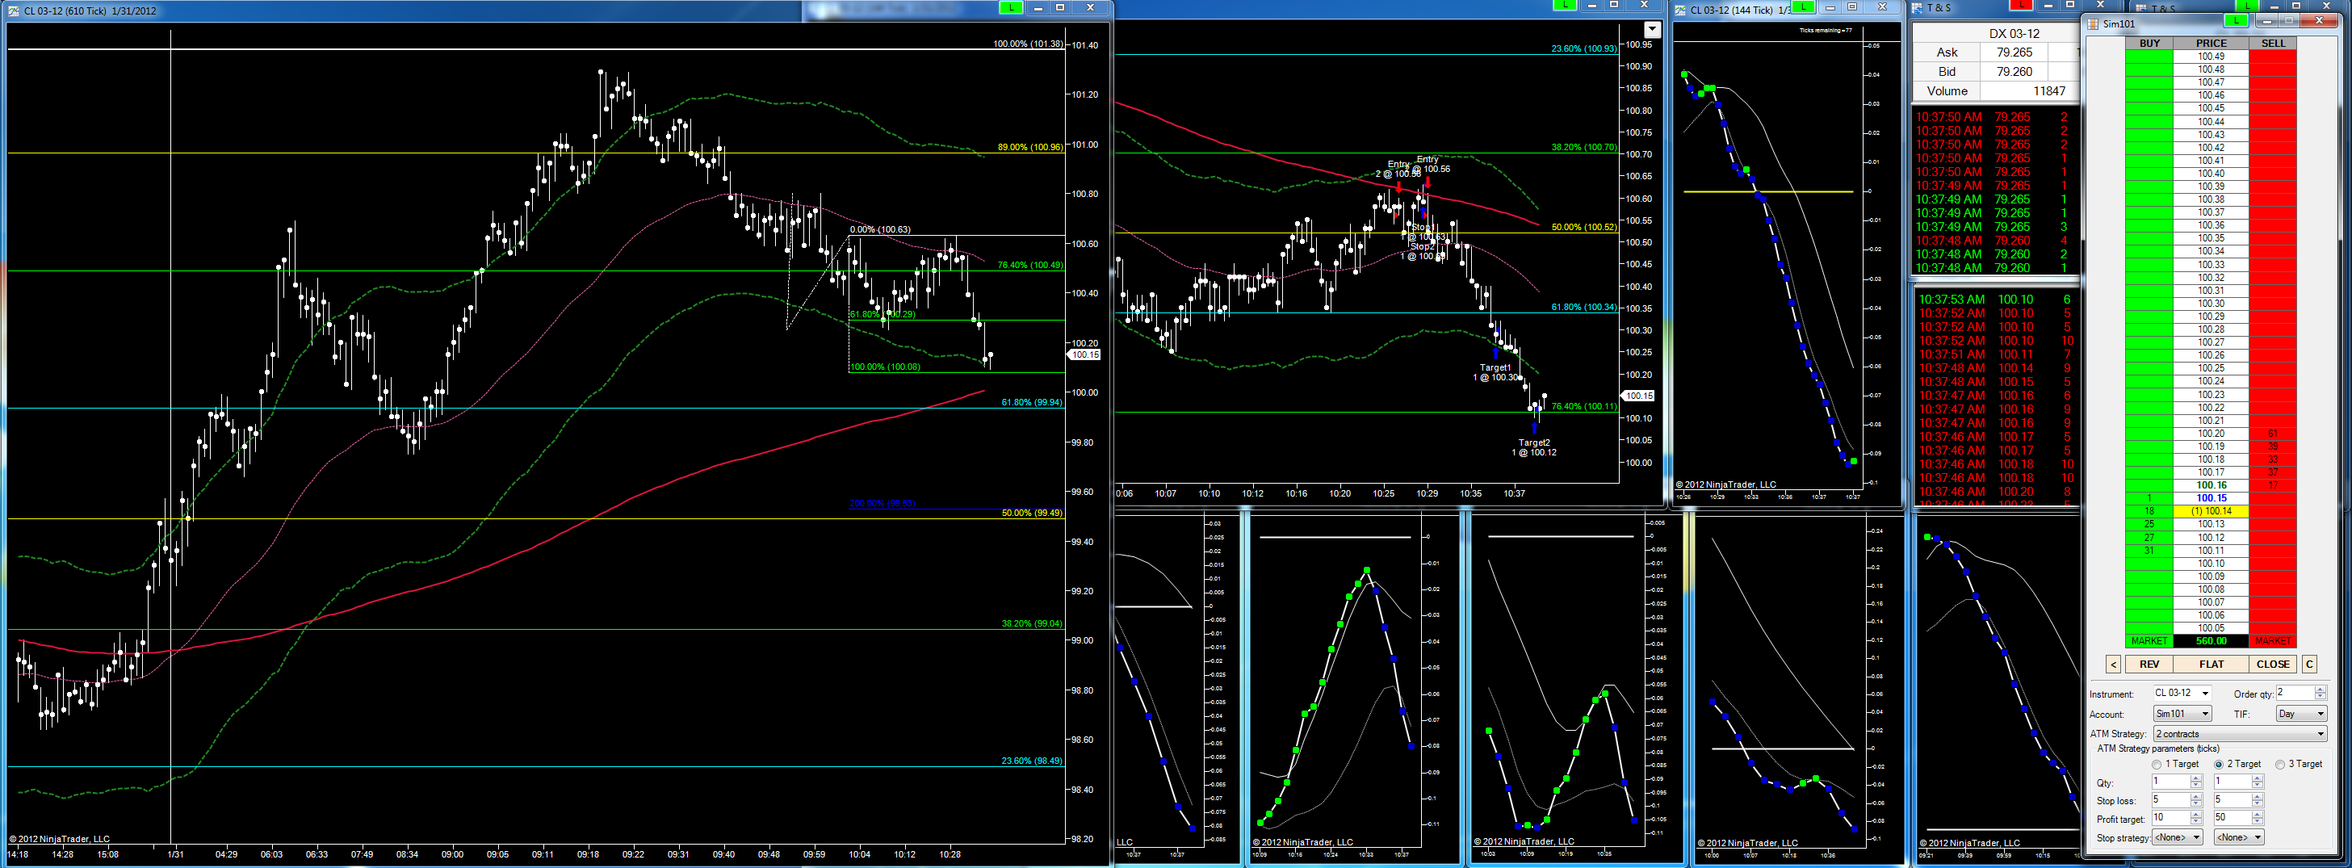Viewport: 2352px width, 868px height.
Task: Click the REV button
Action: pyautogui.click(x=2149, y=664)
